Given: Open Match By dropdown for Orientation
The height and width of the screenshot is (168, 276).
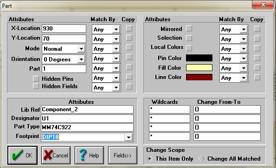Looking at the screenshot, I should 116,59.
